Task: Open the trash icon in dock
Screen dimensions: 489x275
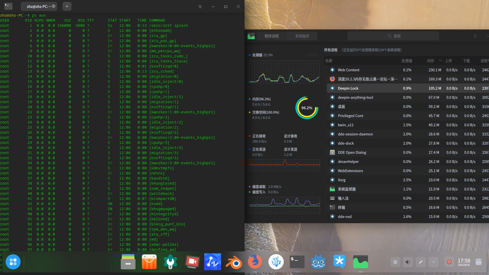Action: (x=479, y=262)
